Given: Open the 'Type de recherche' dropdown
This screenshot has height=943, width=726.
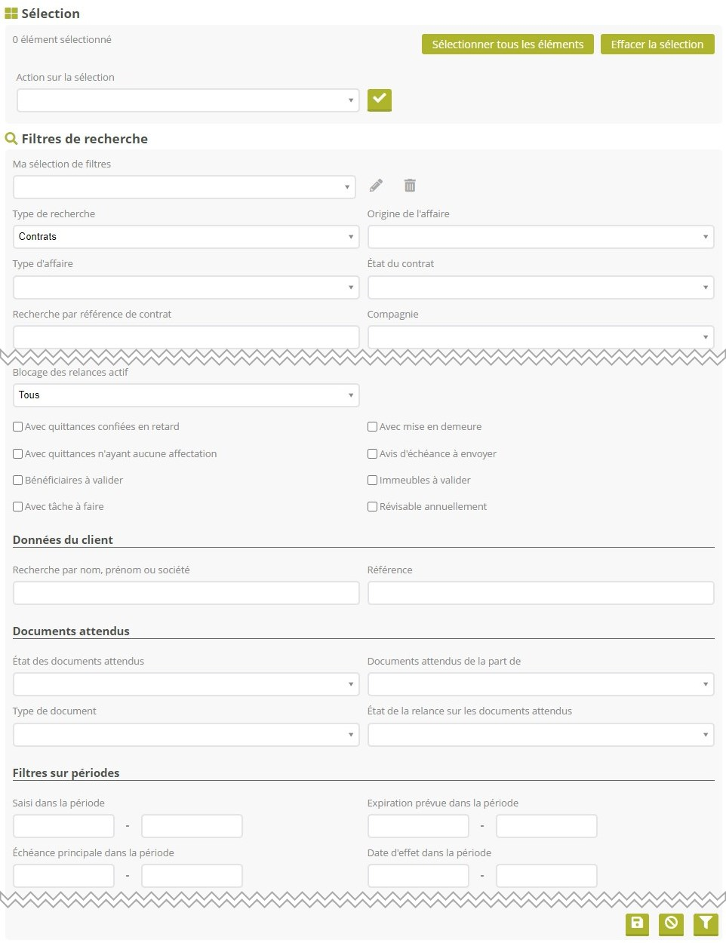Looking at the screenshot, I should click(186, 237).
